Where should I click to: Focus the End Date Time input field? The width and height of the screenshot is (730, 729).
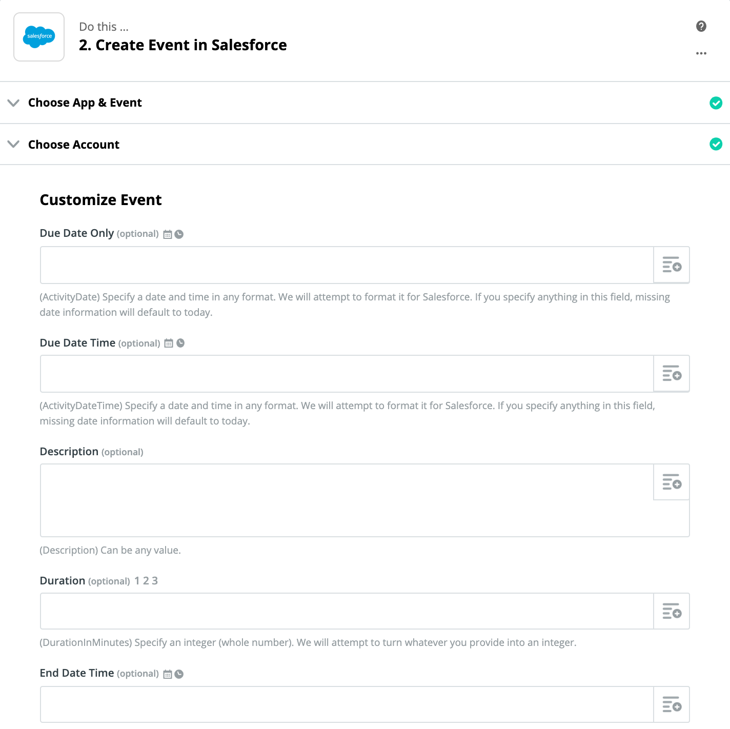point(347,704)
